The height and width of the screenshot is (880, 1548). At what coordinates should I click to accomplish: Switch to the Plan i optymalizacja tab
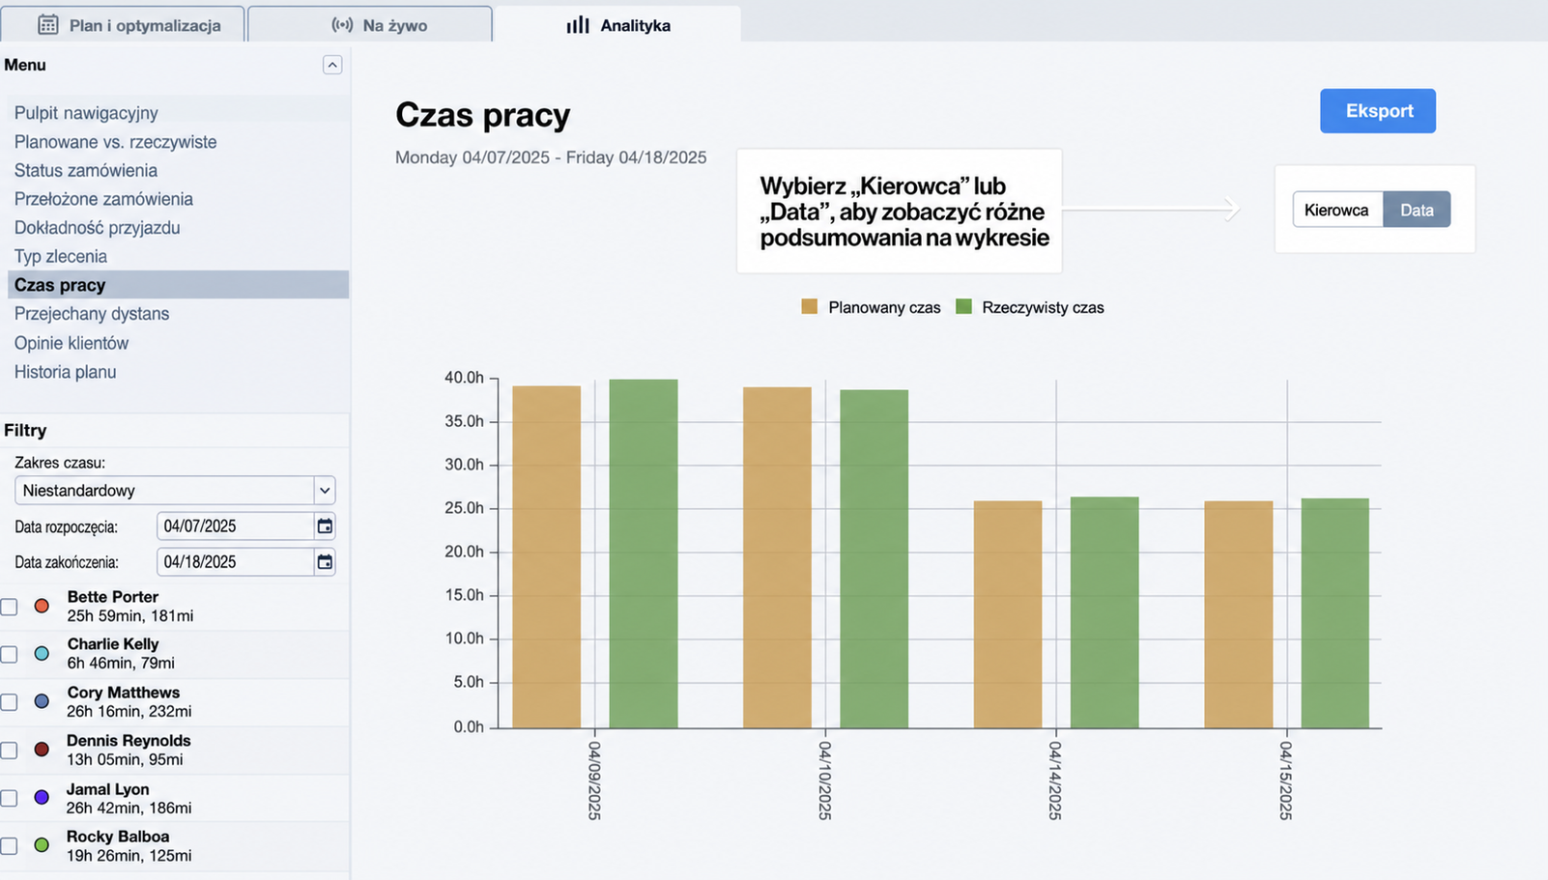(124, 23)
